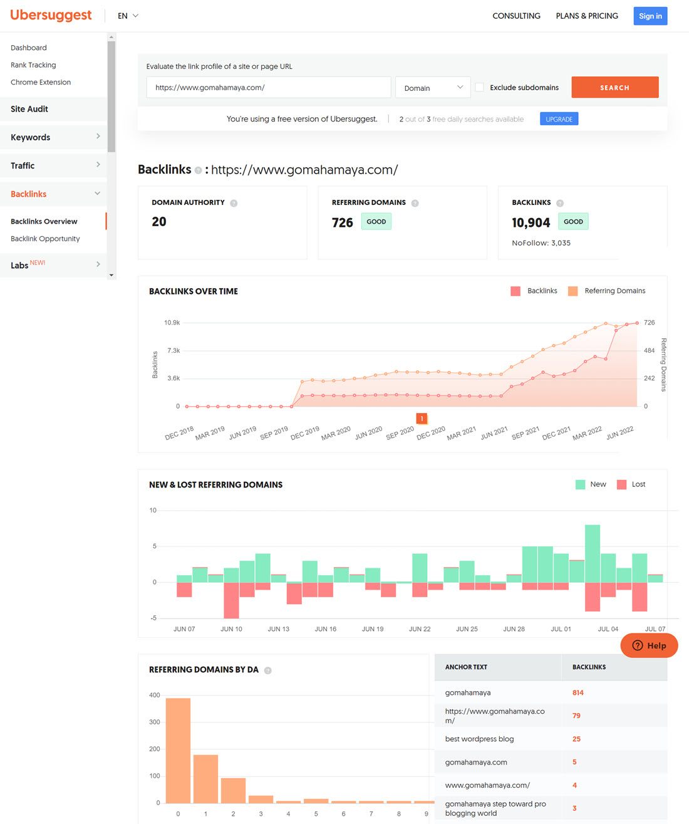Open the Backlinks card help tooltip icon

[x=560, y=203]
